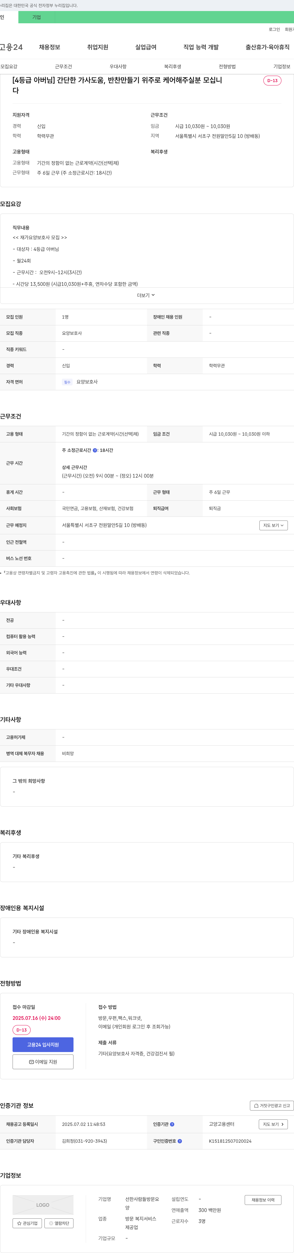The image size is (294, 1253).
Task: Click the 고양고용센터 text
Action: click(222, 1124)
